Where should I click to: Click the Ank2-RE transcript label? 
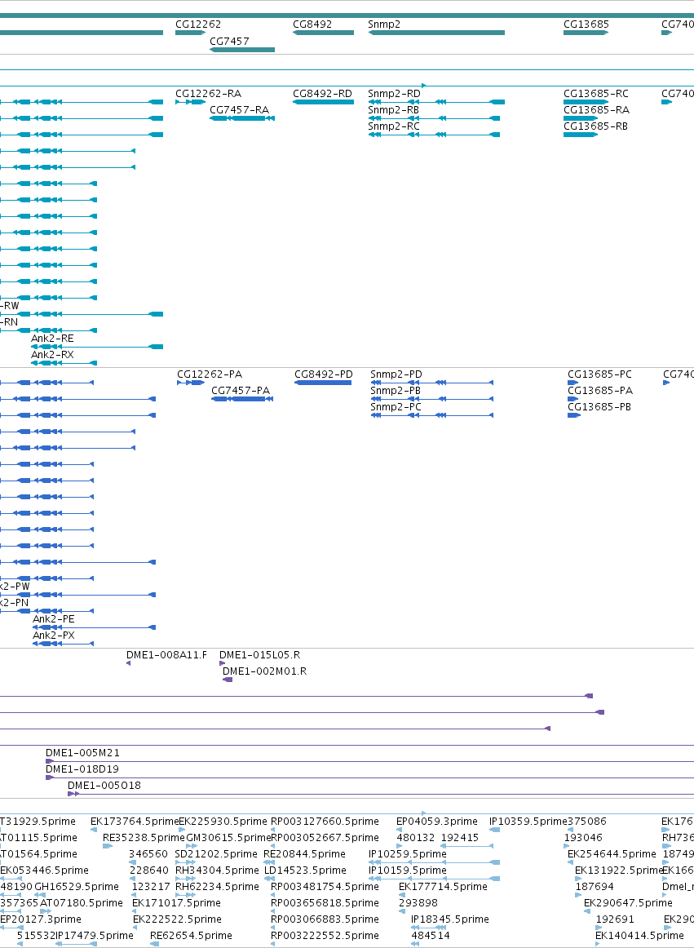52,339
